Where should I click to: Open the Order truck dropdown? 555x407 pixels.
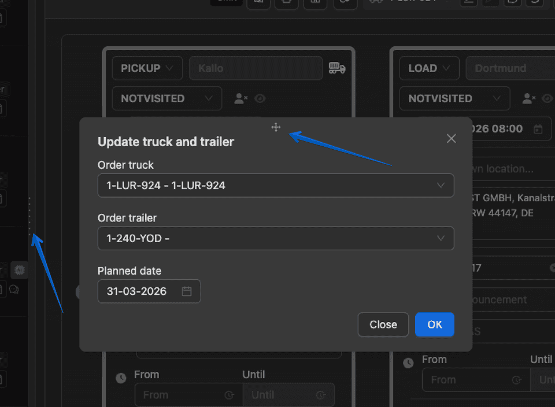(276, 186)
